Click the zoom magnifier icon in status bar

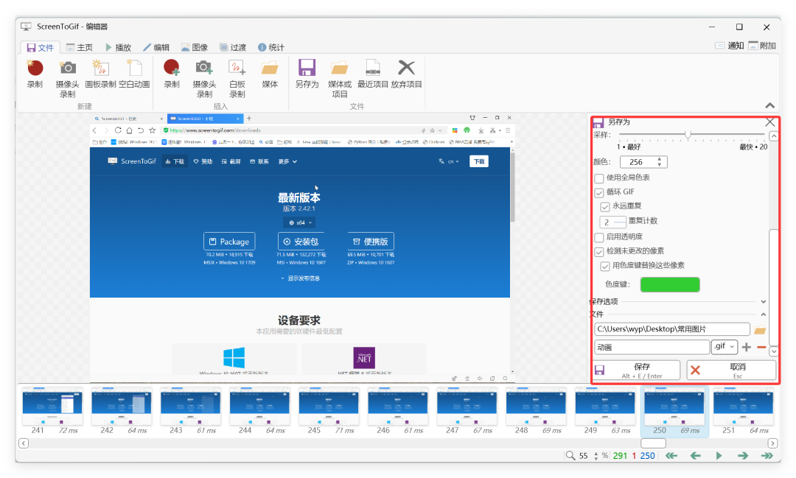[x=570, y=456]
